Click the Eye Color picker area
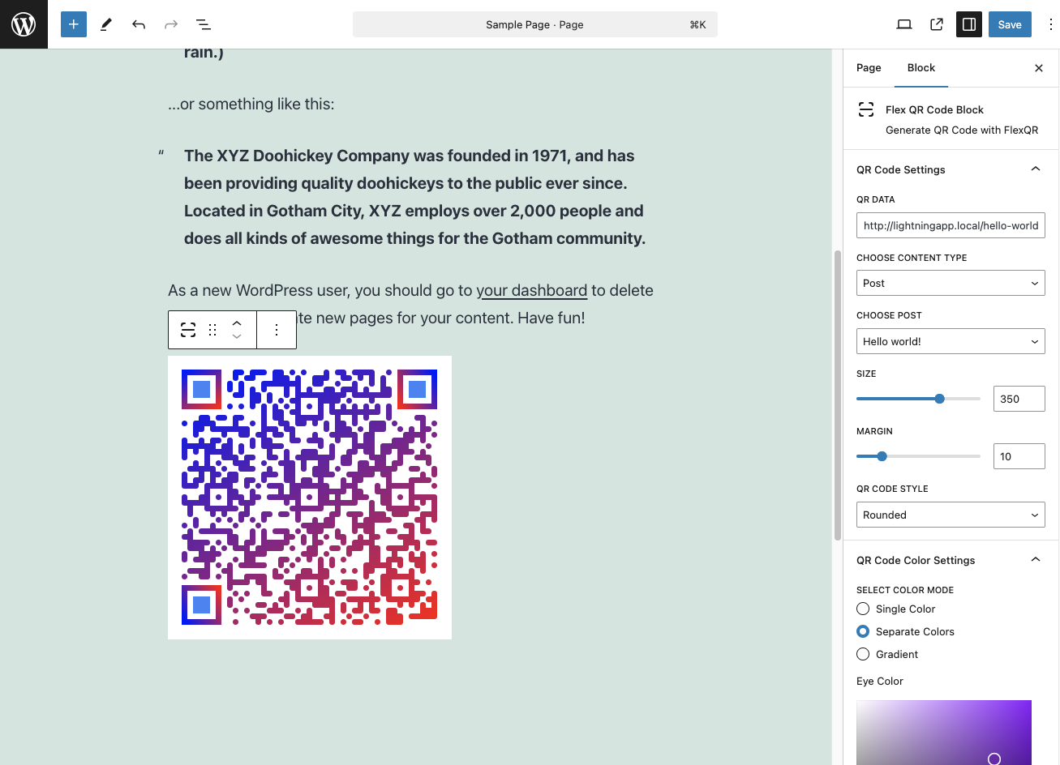 click(x=944, y=733)
